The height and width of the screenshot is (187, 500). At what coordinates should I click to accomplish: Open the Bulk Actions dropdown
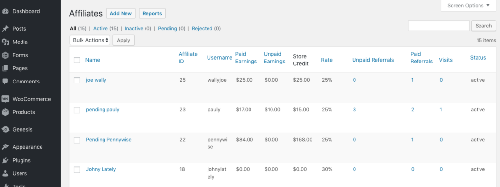pos(90,40)
